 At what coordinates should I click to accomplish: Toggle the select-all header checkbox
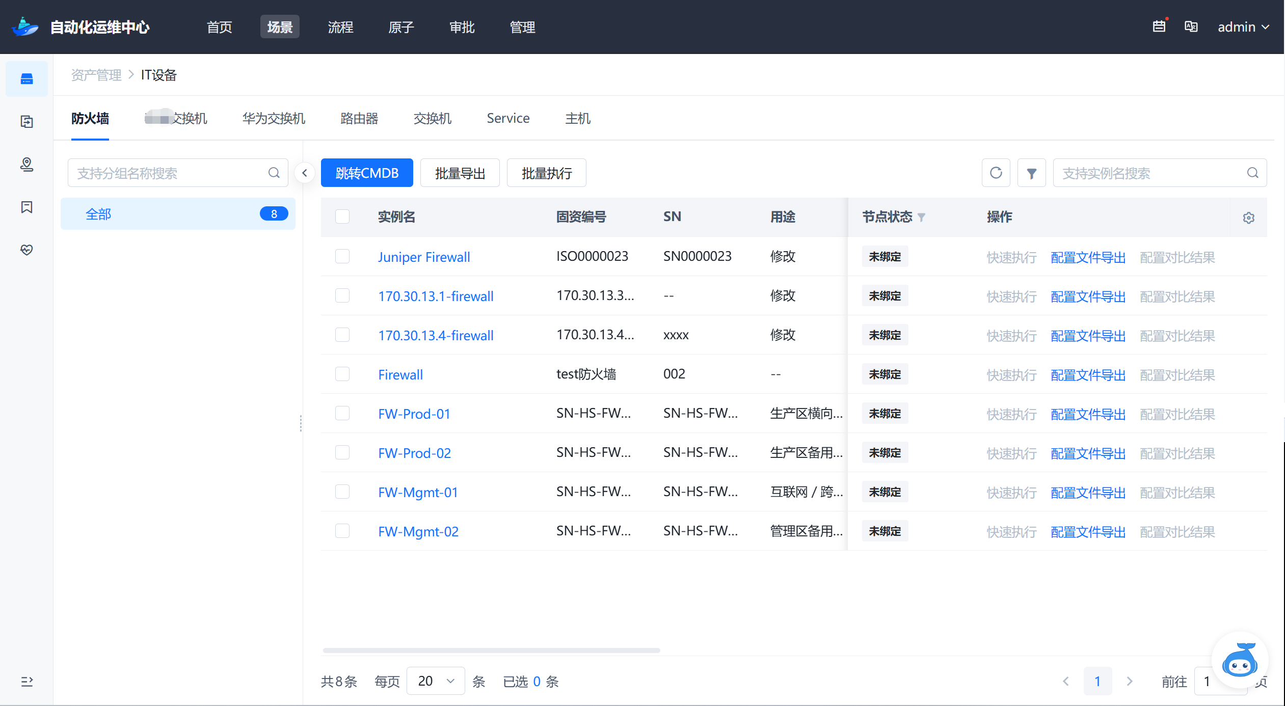(x=342, y=216)
